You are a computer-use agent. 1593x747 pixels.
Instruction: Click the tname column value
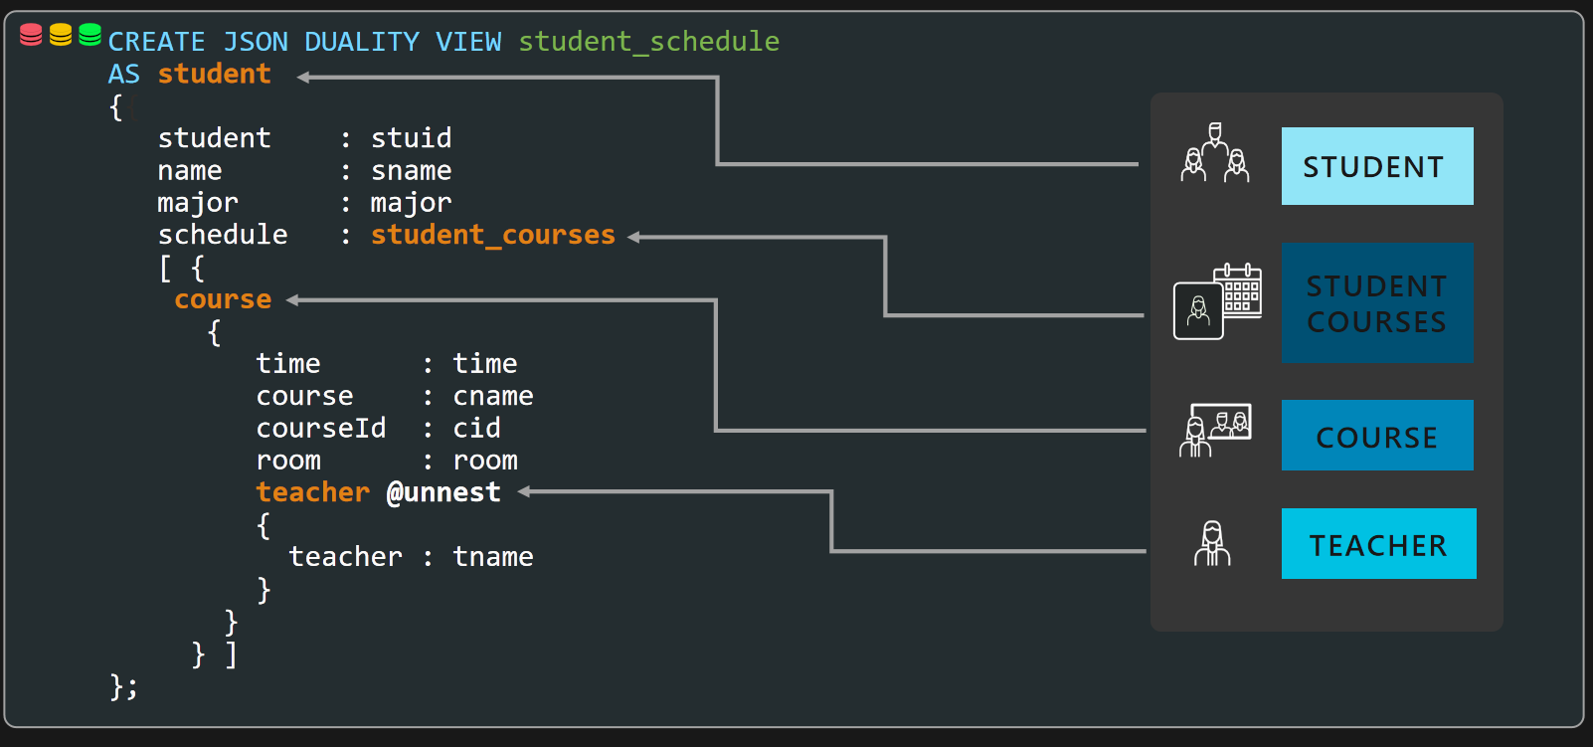pyautogui.click(x=493, y=557)
